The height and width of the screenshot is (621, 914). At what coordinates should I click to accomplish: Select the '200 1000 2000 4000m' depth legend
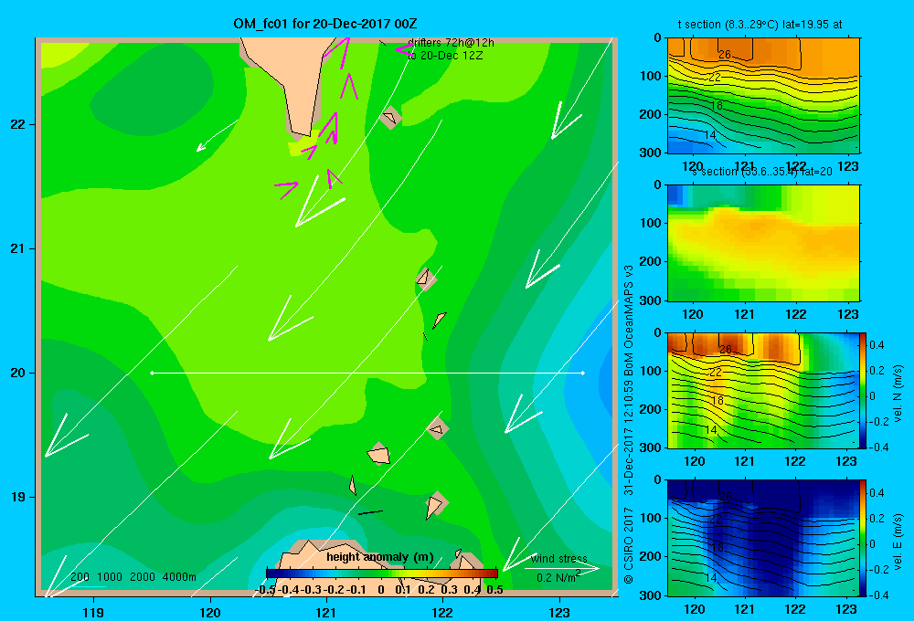[133, 577]
